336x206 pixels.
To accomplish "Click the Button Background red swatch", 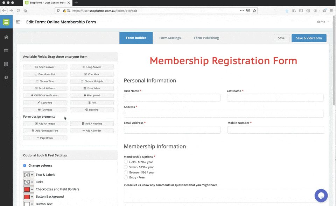I will (x=27, y=197).
